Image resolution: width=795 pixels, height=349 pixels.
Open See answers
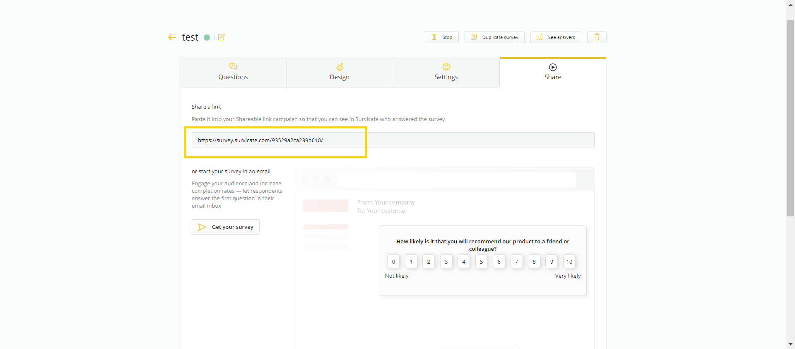[x=556, y=37]
